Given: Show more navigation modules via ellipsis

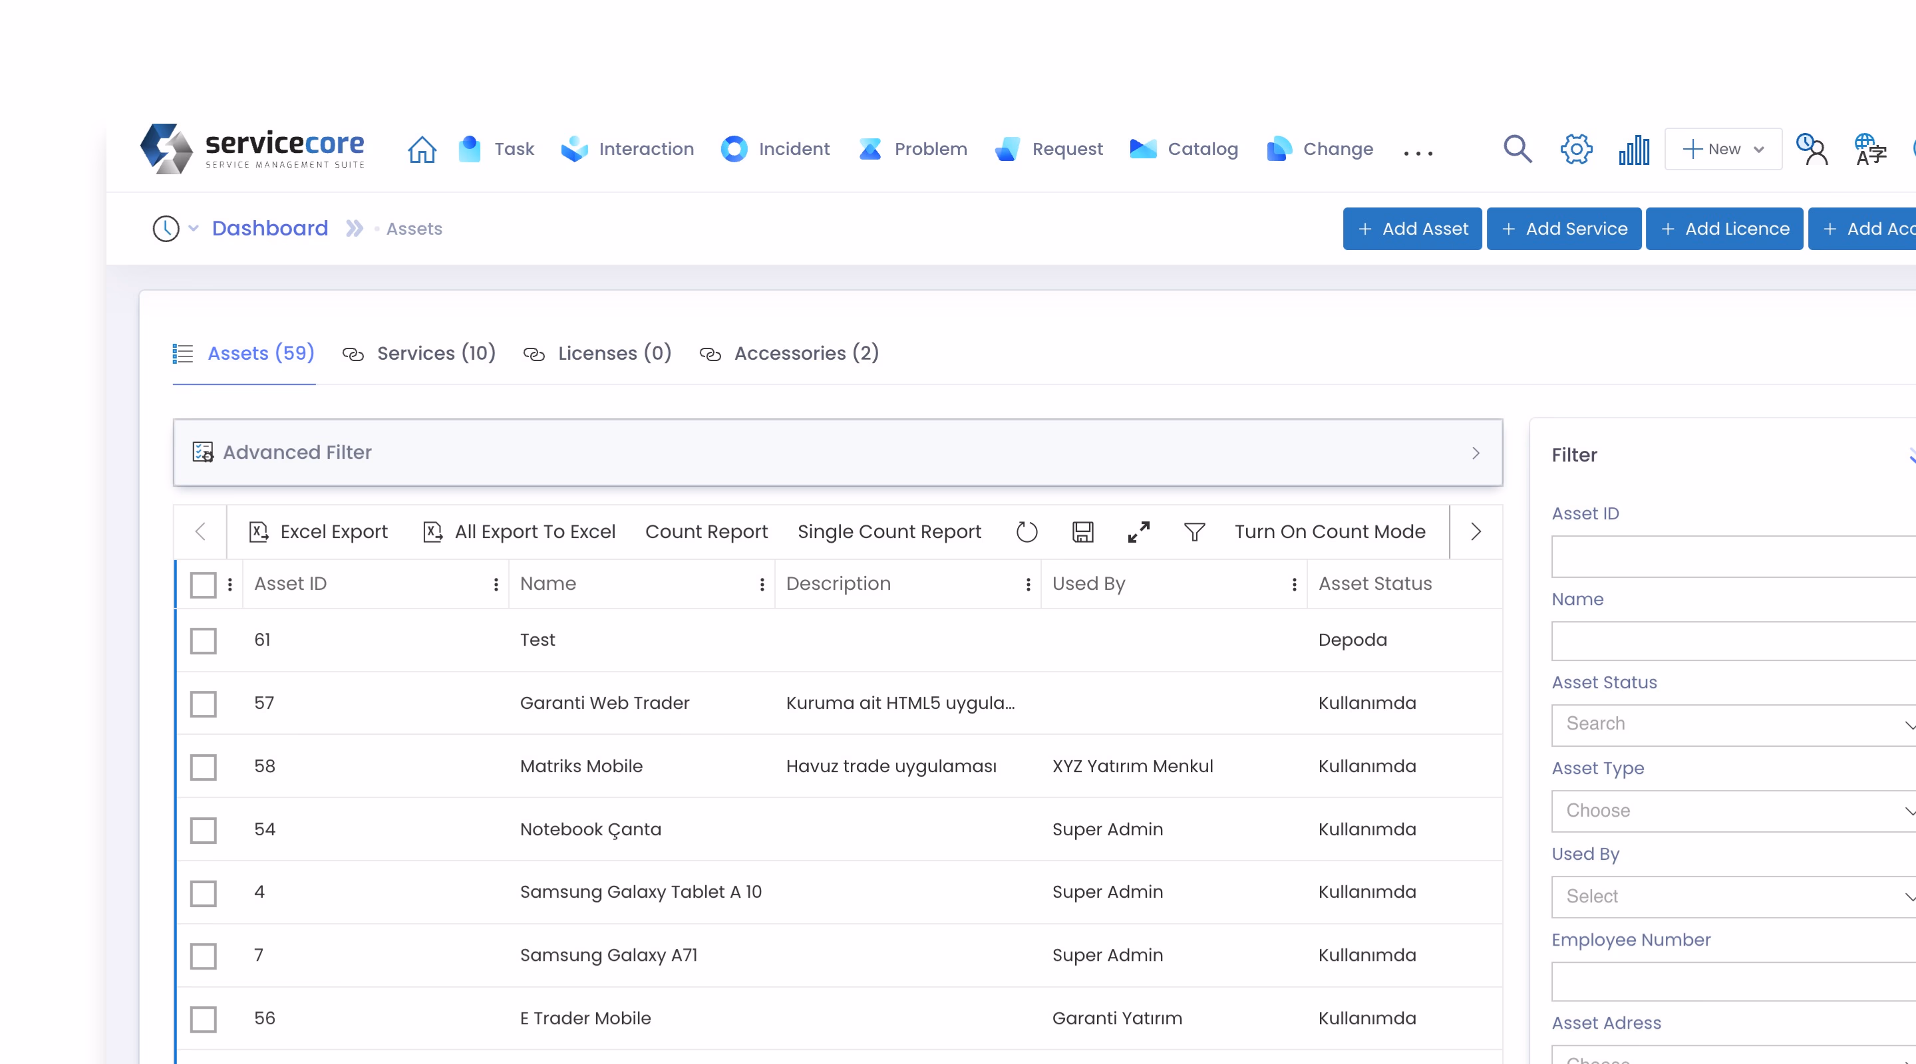Looking at the screenshot, I should click(1418, 153).
